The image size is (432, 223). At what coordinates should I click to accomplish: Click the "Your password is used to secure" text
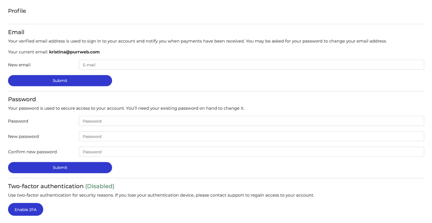(126, 108)
